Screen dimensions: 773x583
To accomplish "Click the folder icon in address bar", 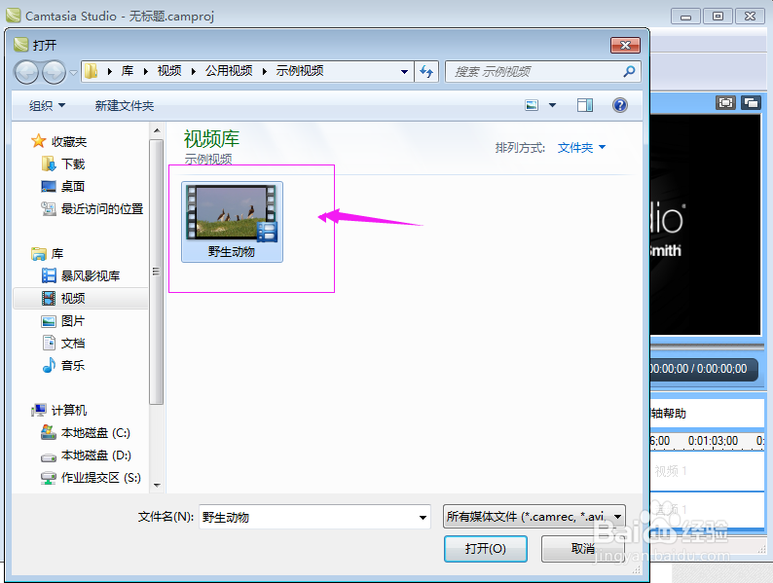I will point(91,71).
